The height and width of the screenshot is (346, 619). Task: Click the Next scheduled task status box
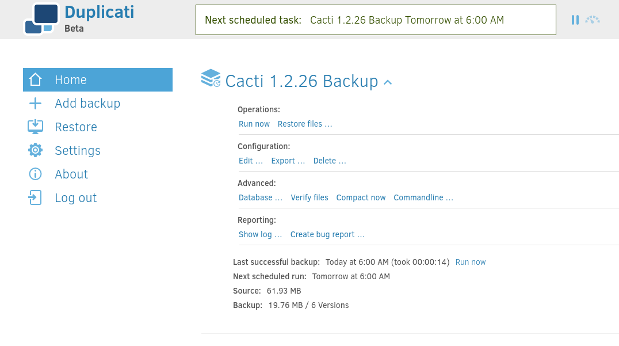click(x=376, y=20)
